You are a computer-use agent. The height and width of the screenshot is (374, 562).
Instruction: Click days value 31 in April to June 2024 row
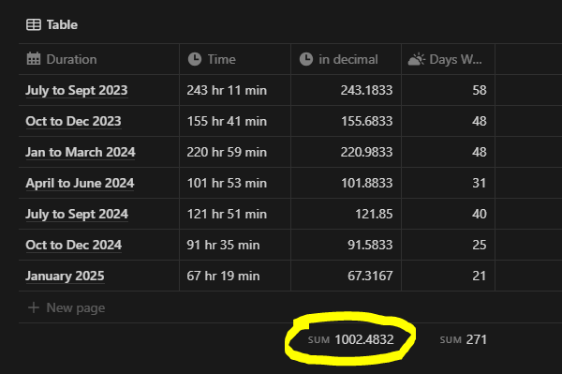pyautogui.click(x=480, y=183)
